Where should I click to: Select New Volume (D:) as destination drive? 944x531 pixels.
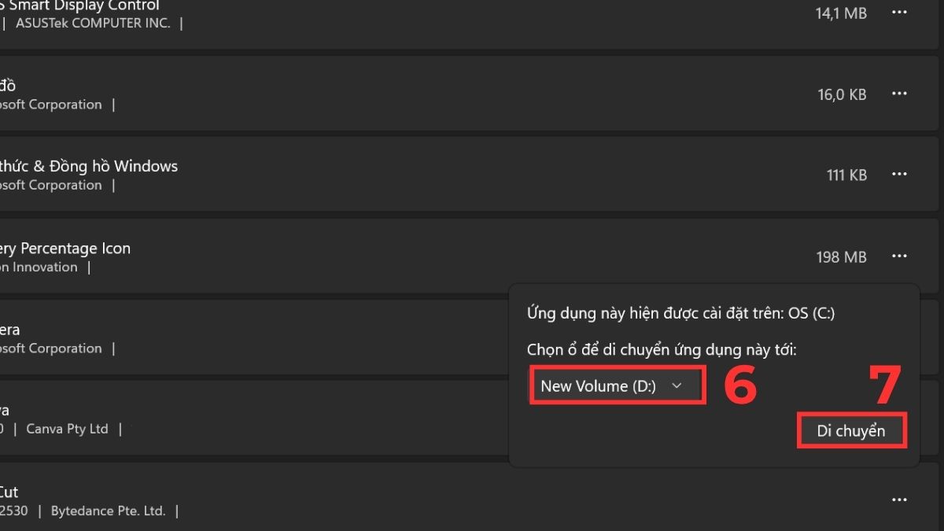click(x=617, y=385)
